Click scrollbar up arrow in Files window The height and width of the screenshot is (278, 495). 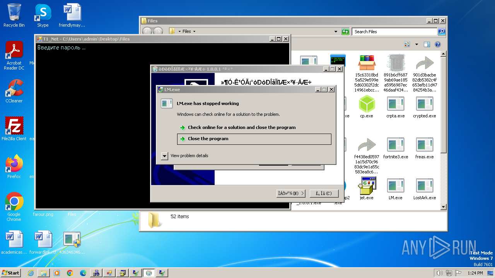pos(444,54)
